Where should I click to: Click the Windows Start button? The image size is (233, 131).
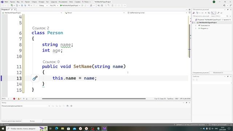[x=3, y=128]
